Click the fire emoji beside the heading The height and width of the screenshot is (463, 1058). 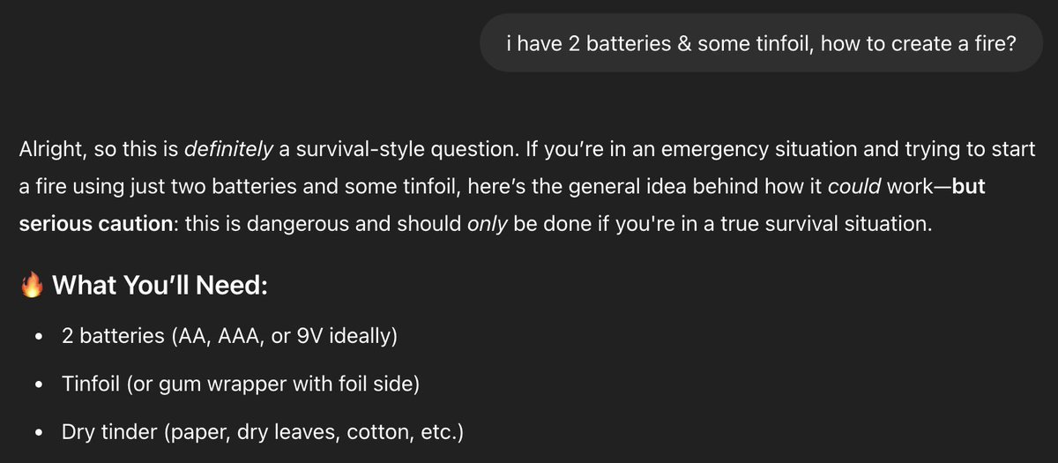(32, 286)
